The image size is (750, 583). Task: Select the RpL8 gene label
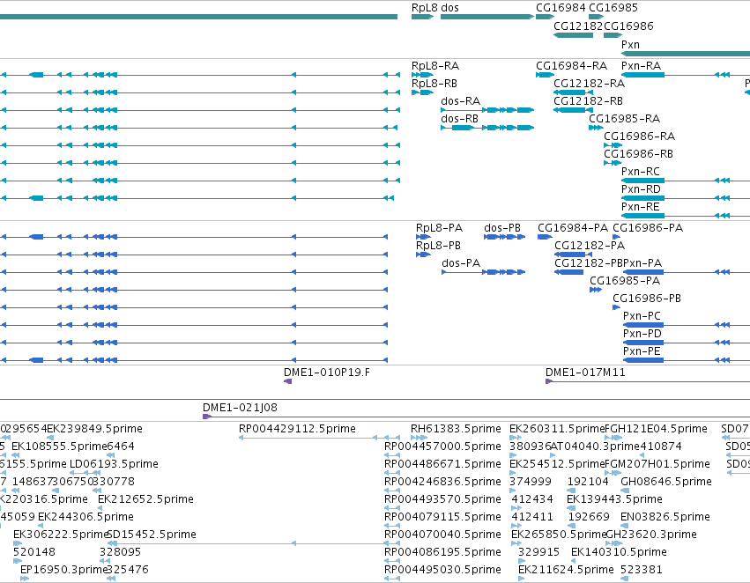tap(423, 8)
